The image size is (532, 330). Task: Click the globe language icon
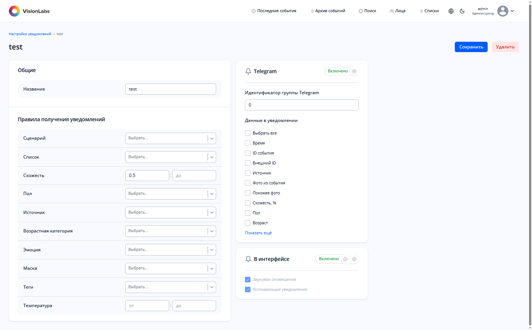tap(451, 11)
